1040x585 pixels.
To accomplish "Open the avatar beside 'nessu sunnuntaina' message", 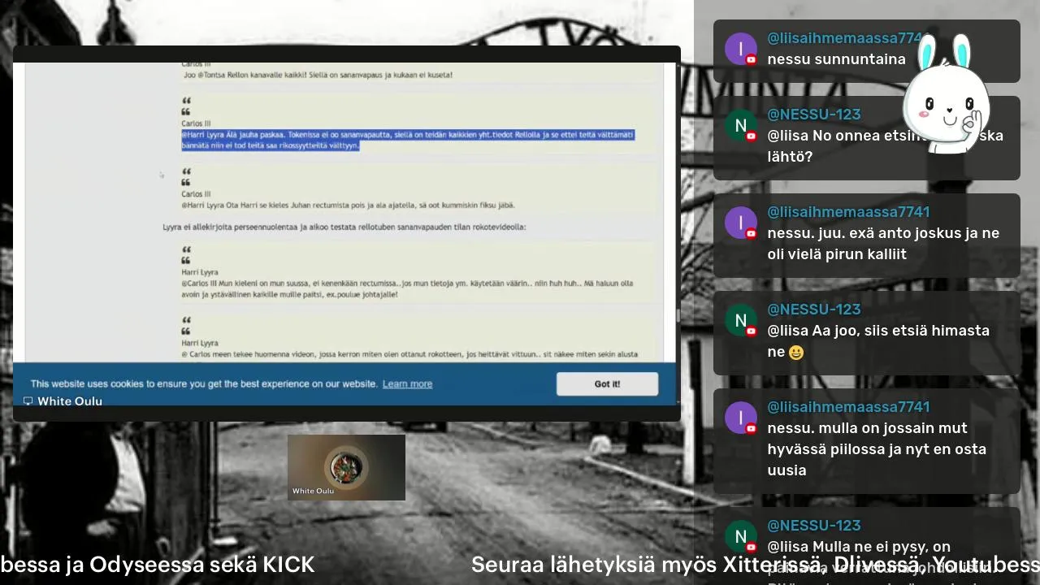I will [741, 49].
